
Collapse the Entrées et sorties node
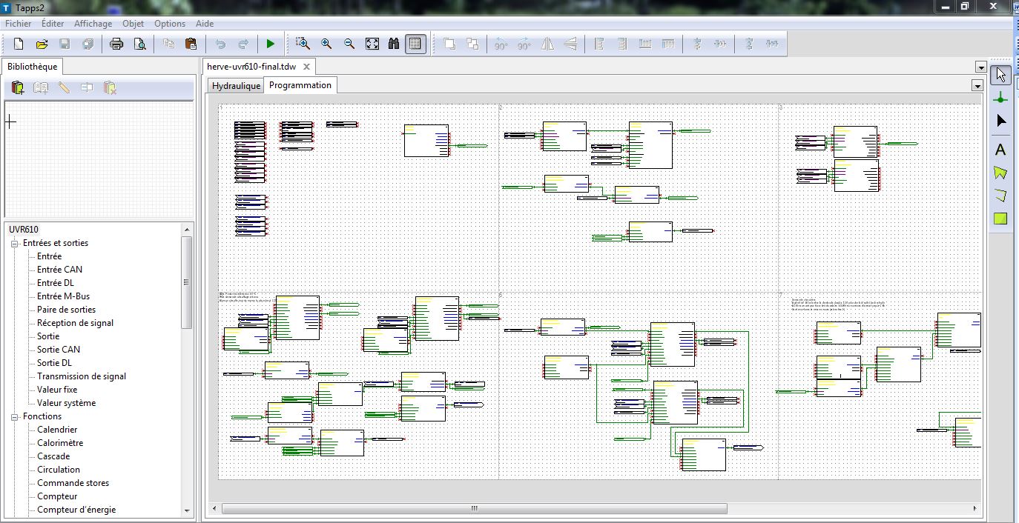(x=14, y=243)
